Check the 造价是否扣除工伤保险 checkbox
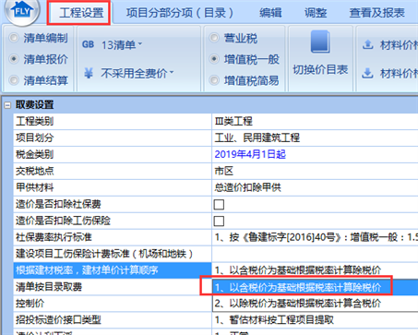The height and width of the screenshot is (335, 418). point(219,221)
